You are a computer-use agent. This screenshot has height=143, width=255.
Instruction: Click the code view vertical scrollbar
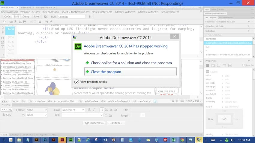[201, 39]
